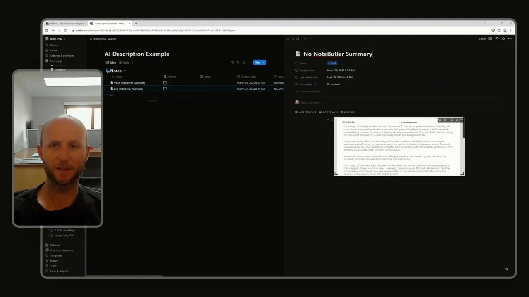529x297 pixels.
Task: Reload the page in Chrome
Action: click(65, 31)
